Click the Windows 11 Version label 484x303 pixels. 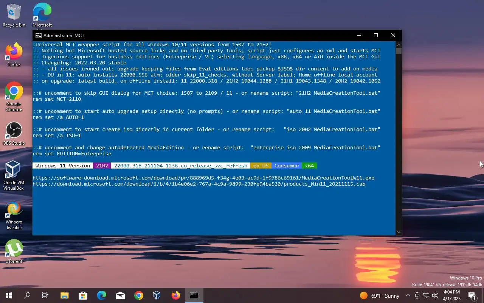tap(63, 166)
